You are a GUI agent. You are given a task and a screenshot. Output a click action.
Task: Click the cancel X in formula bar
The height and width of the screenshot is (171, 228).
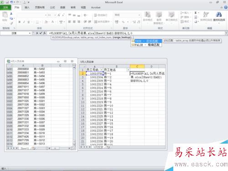[37, 33]
